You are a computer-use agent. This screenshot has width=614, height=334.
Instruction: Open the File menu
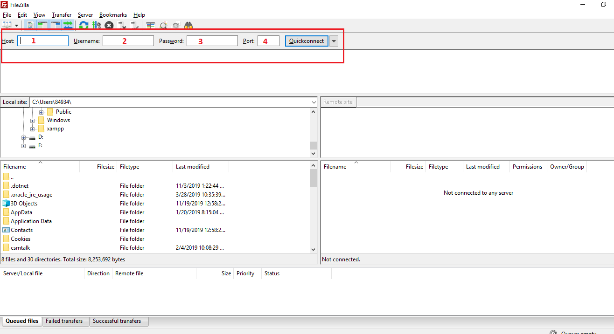click(x=7, y=15)
